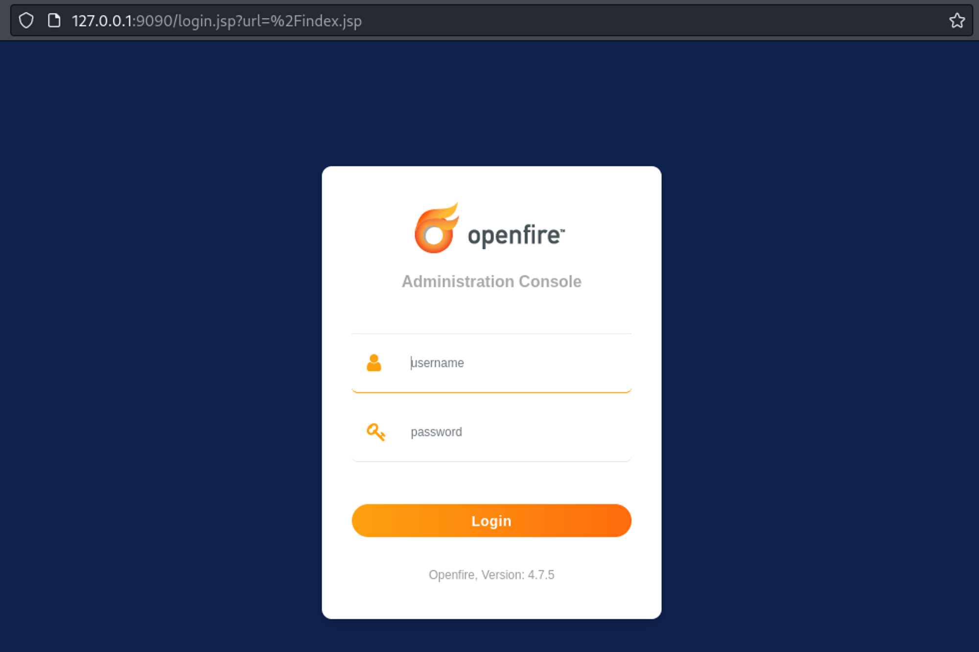Screen dimensions: 979x652
Task: Click the thin divider line above username
Action: point(491,334)
